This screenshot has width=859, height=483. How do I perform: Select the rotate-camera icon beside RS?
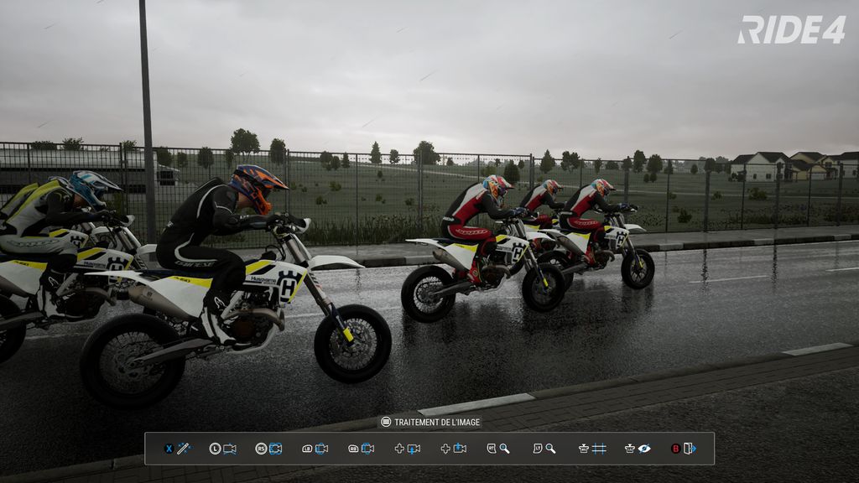tap(275, 449)
